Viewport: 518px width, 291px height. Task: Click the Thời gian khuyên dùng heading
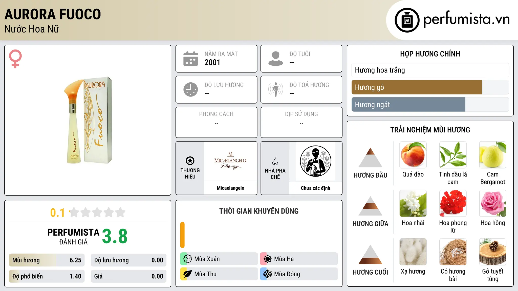259,211
